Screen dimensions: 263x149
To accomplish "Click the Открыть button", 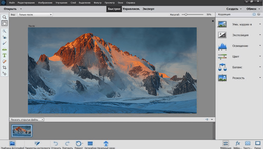I will (x=10, y=9).
